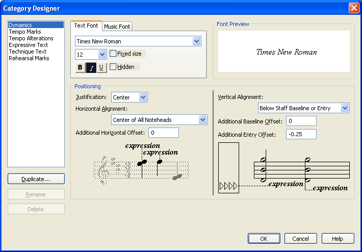Click the Additional Entry Offset field
Viewport: 362px width, 252px height.
point(301,134)
